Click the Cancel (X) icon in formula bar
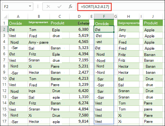 [48, 7]
